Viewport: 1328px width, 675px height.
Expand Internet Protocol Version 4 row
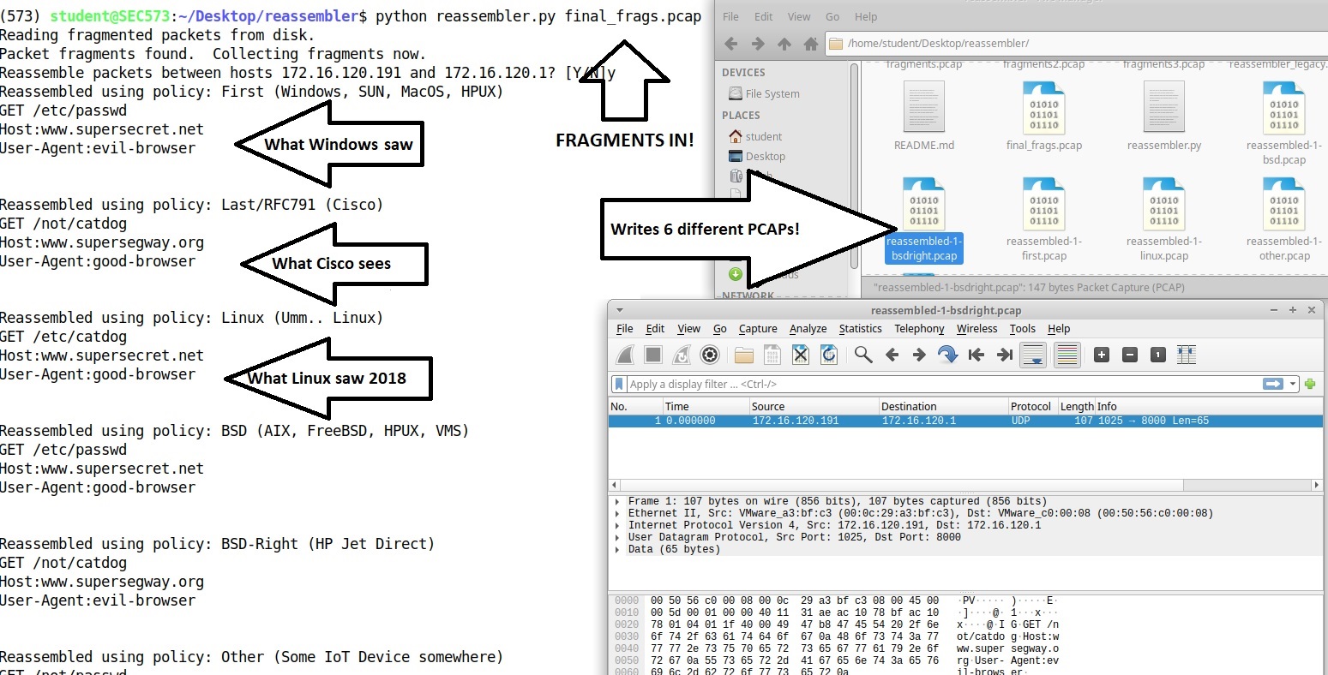point(617,525)
